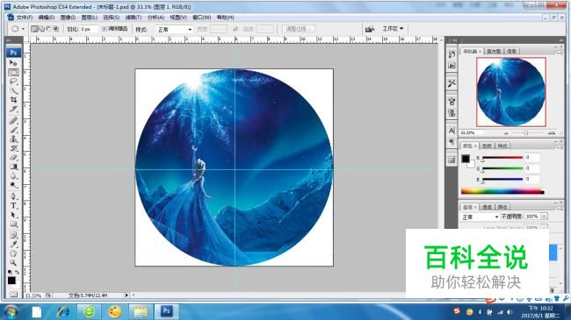Select the Quick Selection wand tool

[x=13, y=90]
